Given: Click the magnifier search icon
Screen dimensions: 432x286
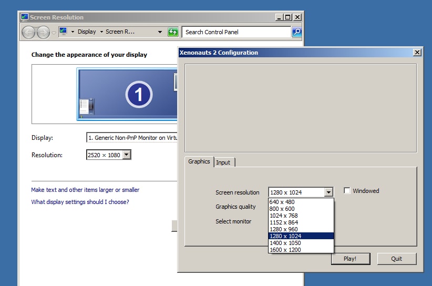Looking at the screenshot, I should point(297,32).
